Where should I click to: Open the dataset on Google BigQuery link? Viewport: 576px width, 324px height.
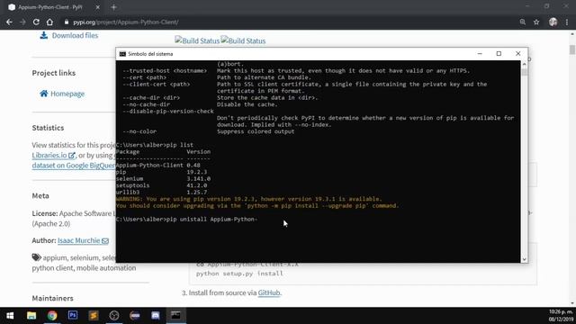[74, 166]
